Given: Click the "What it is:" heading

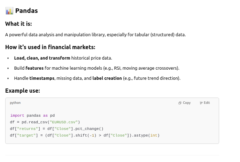Looking at the screenshot, I should point(21,24).
